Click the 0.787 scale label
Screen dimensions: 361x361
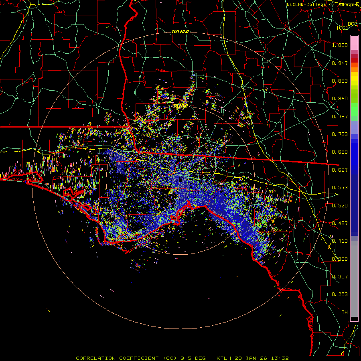(340, 116)
